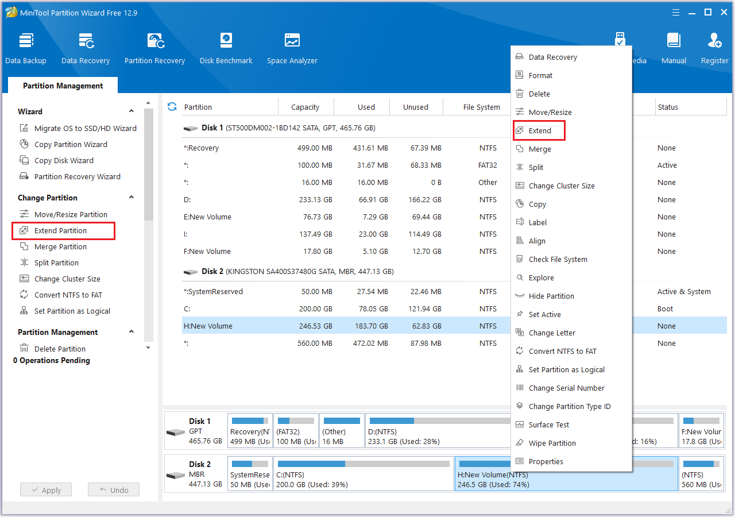Switch to the Partition Management tab
The image size is (735, 517).
pyautogui.click(x=63, y=86)
